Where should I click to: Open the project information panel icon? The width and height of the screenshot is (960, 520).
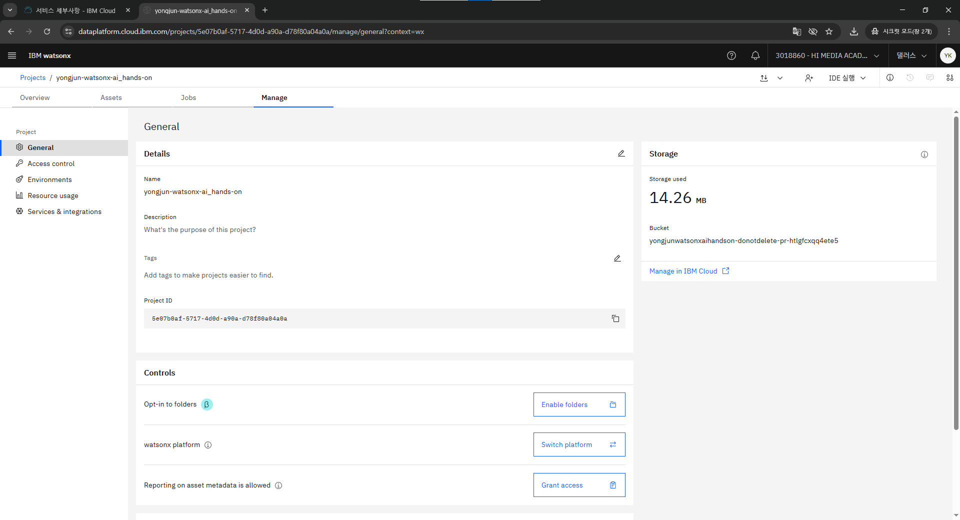[890, 77]
